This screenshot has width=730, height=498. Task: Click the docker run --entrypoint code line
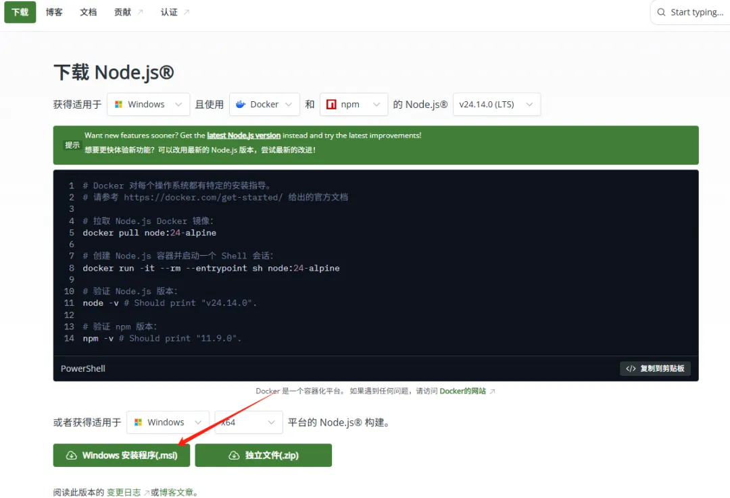[211, 268]
